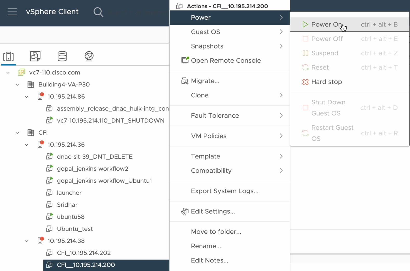Viewport: 410px width, 271px height.
Task: Choose Move to folder... option
Action: [230, 232]
